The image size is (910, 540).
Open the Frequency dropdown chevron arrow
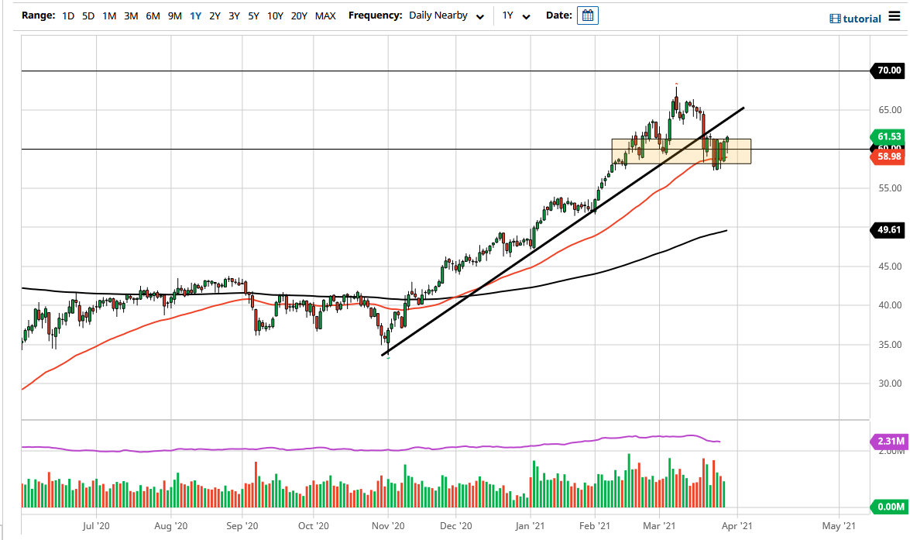click(479, 15)
